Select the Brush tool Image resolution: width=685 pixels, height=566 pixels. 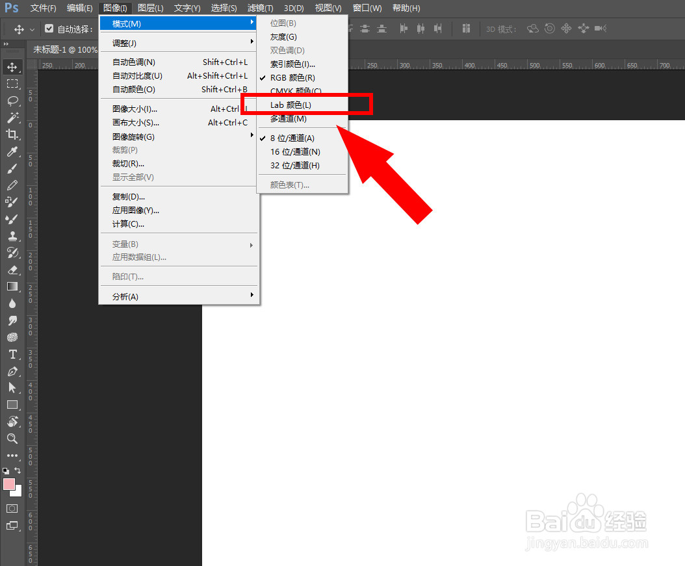tap(12, 168)
